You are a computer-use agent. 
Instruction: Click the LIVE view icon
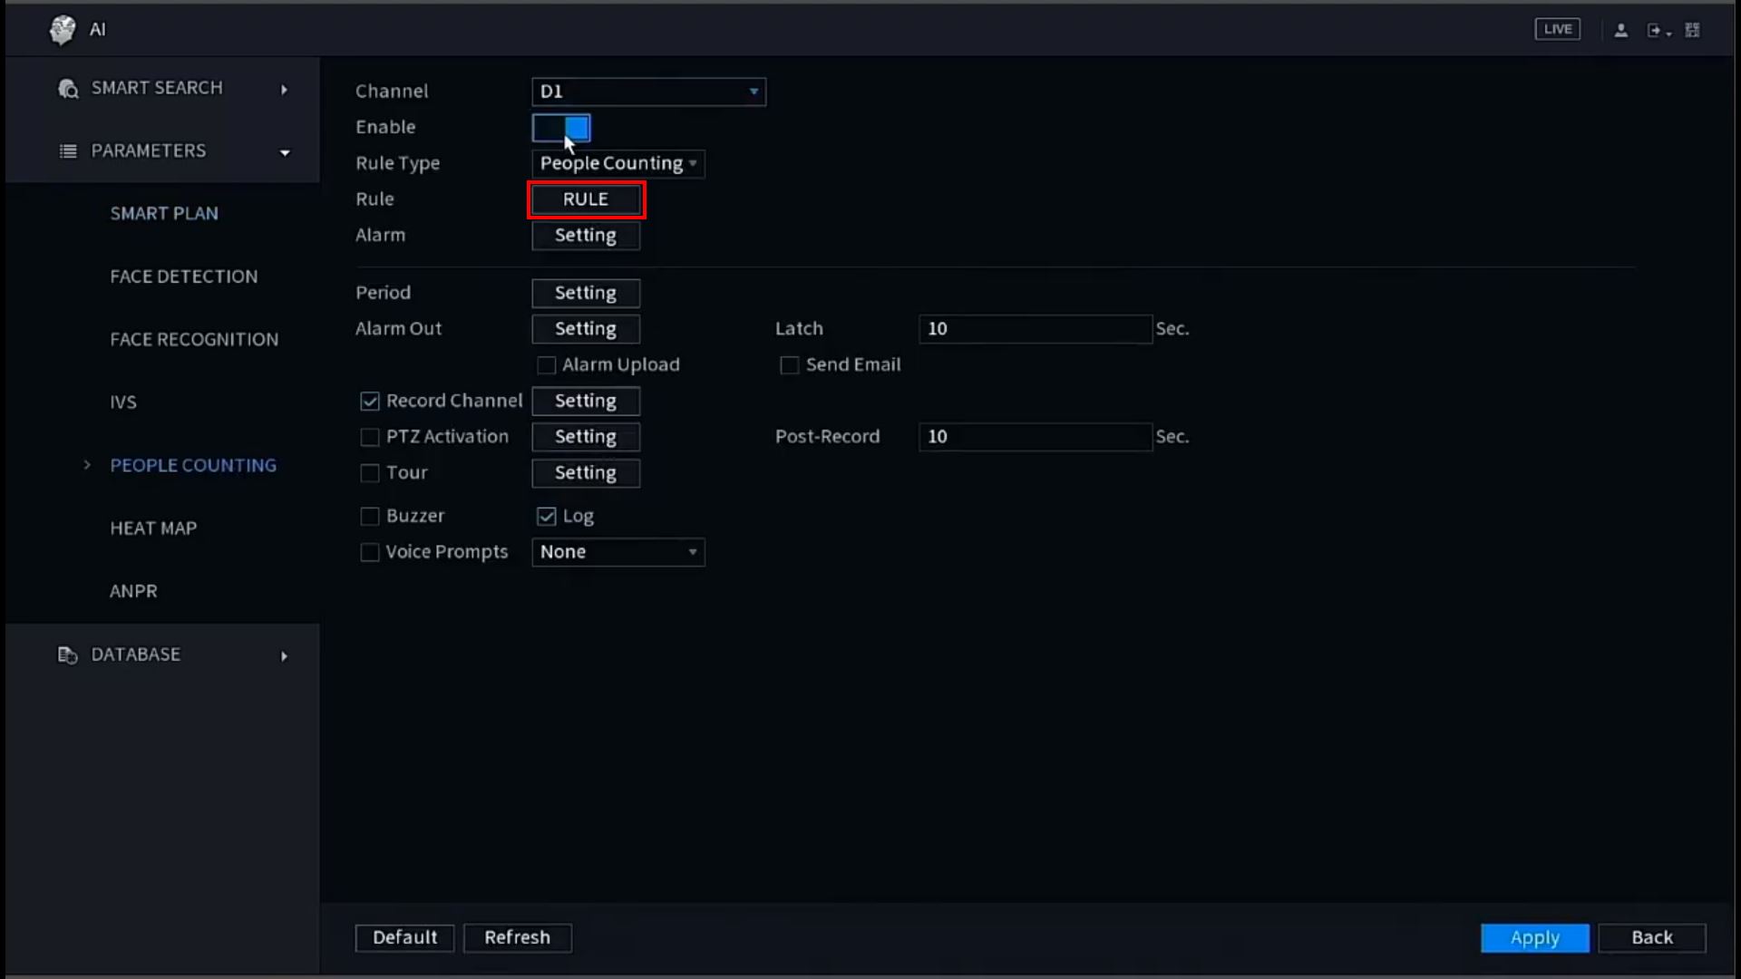pos(1557,29)
